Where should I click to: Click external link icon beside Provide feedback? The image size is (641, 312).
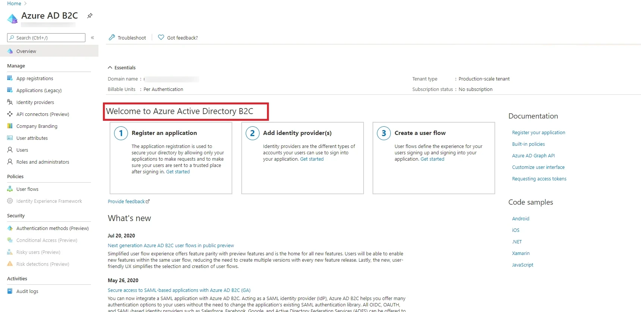(148, 201)
